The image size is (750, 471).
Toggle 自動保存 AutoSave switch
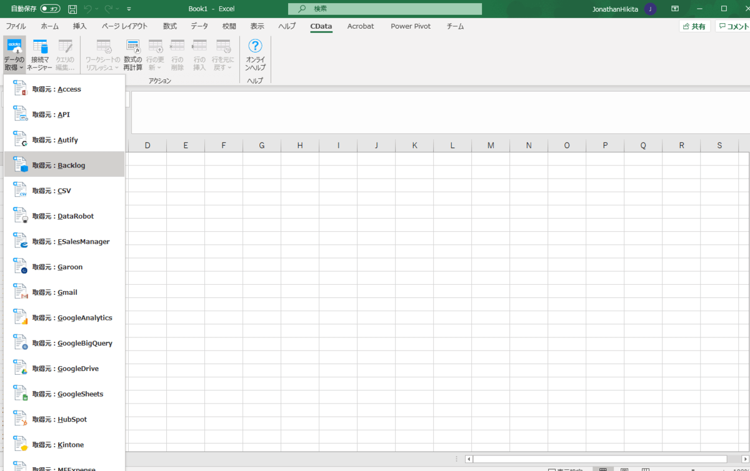tap(51, 9)
